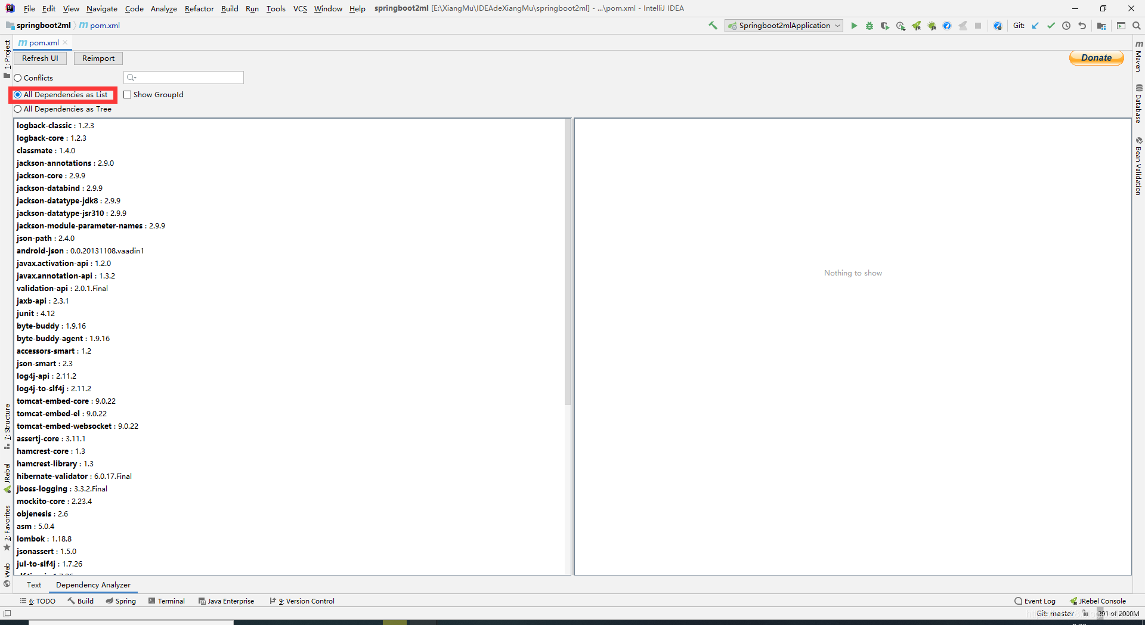Click the grey stop square icon
Viewport: 1145px width, 625px height.
click(978, 26)
